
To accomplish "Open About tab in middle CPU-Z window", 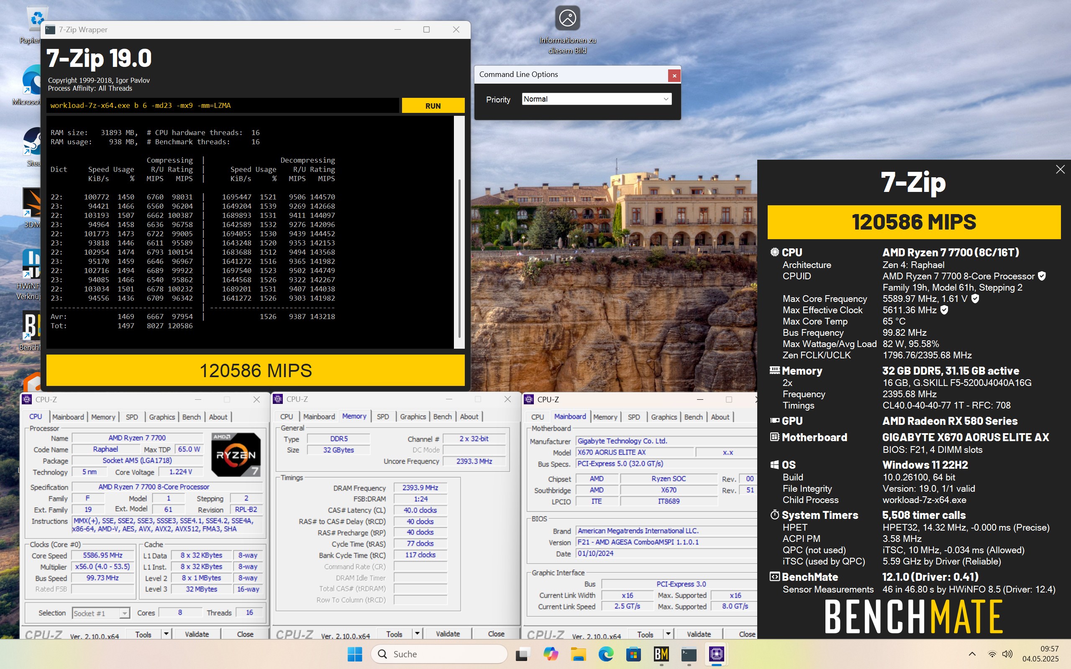I will pos(469,416).
